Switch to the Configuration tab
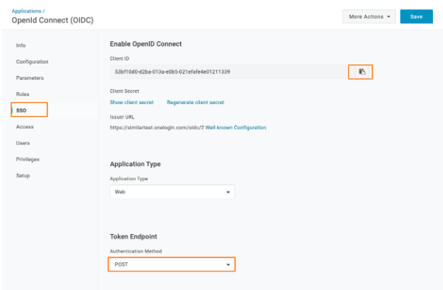 33,62
